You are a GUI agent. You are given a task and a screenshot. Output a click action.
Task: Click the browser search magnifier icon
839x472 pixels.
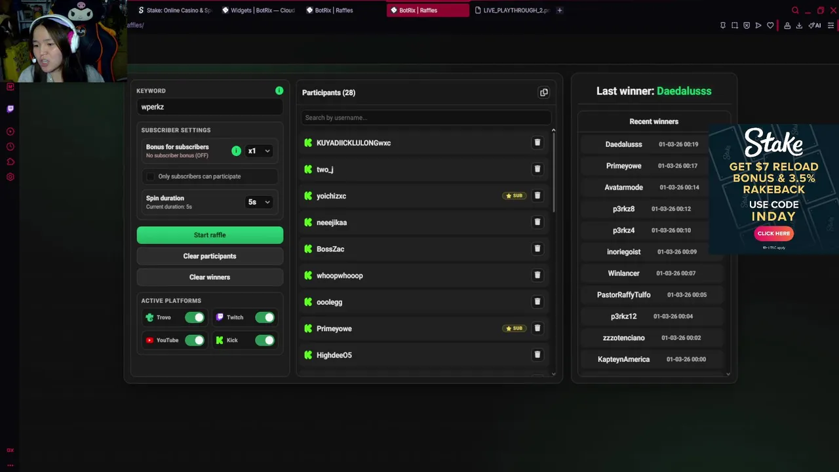tap(795, 10)
